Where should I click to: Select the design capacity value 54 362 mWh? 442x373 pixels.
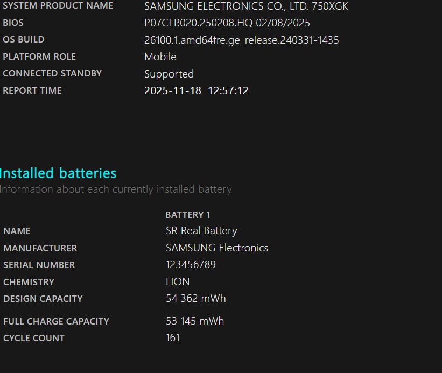point(195,299)
